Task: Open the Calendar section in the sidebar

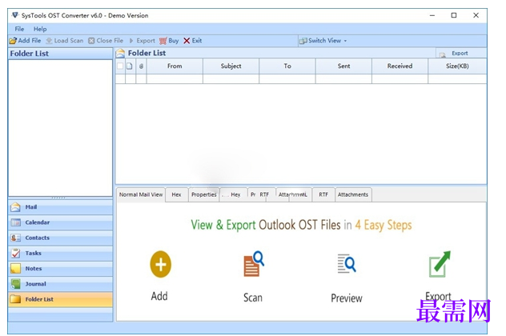Action: point(60,222)
